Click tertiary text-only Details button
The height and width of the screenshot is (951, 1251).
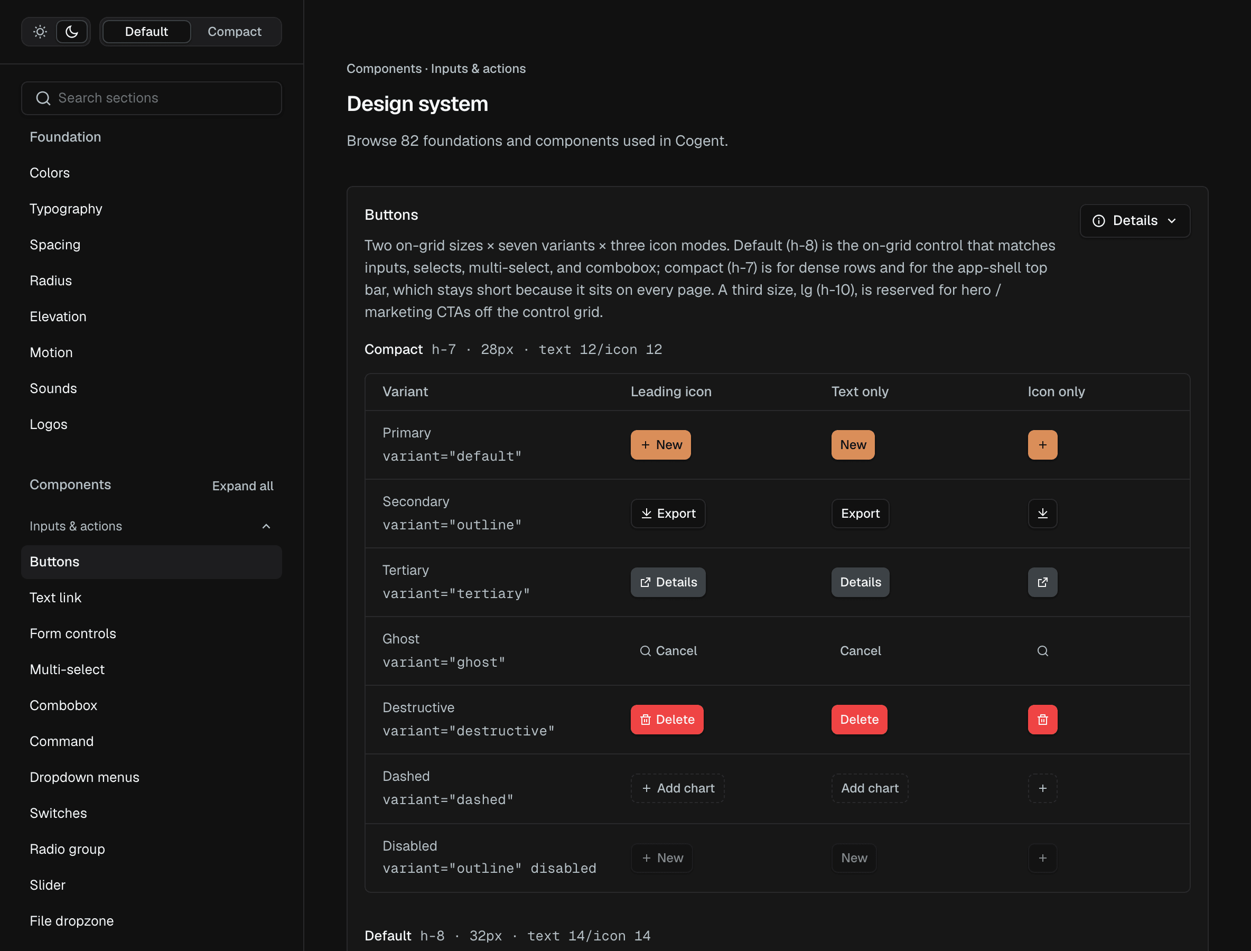[x=860, y=582]
